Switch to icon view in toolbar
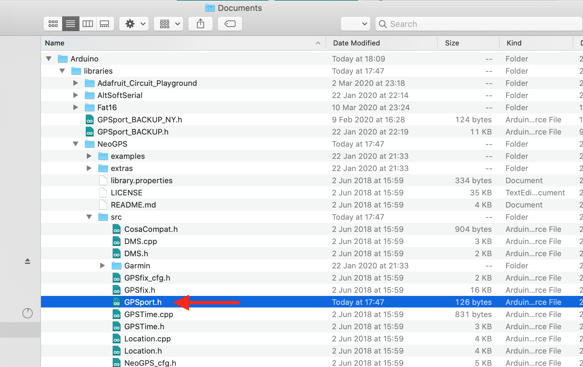The height and width of the screenshot is (367, 583). pyautogui.click(x=53, y=24)
